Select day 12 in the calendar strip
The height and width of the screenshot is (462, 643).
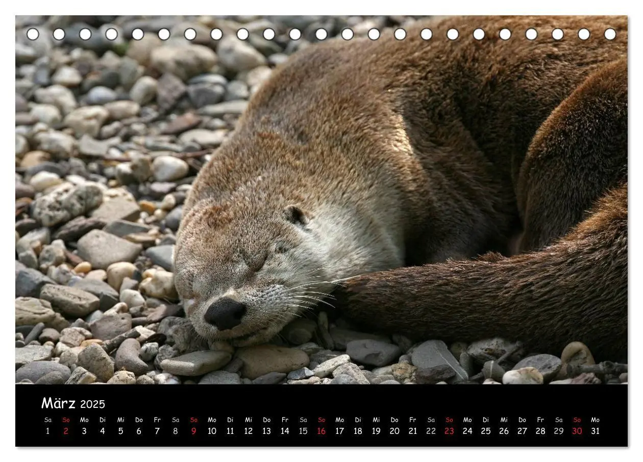[x=249, y=431]
